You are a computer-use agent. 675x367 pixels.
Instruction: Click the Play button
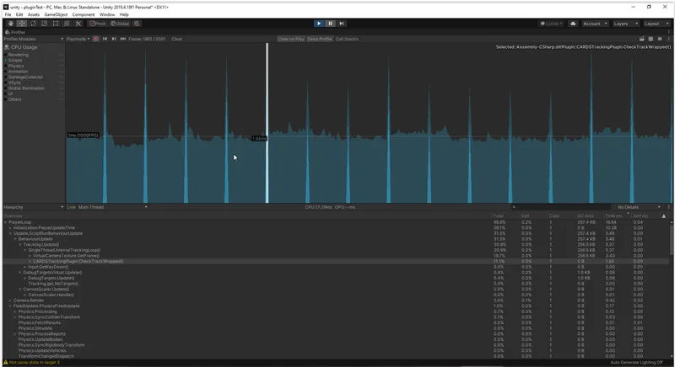(x=319, y=24)
